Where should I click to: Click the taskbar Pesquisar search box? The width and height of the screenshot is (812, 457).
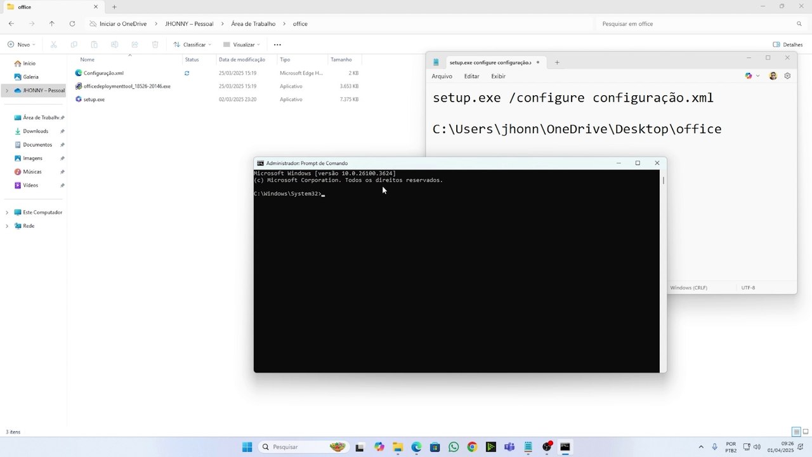tap(303, 447)
